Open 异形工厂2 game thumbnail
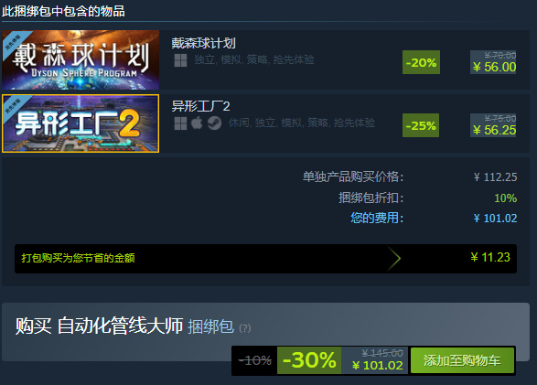Image resolution: width=537 pixels, height=385 pixels. [81, 123]
